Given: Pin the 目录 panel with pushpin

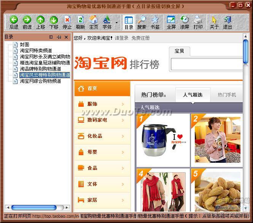Looking at the screenshot, I should 59,37.
